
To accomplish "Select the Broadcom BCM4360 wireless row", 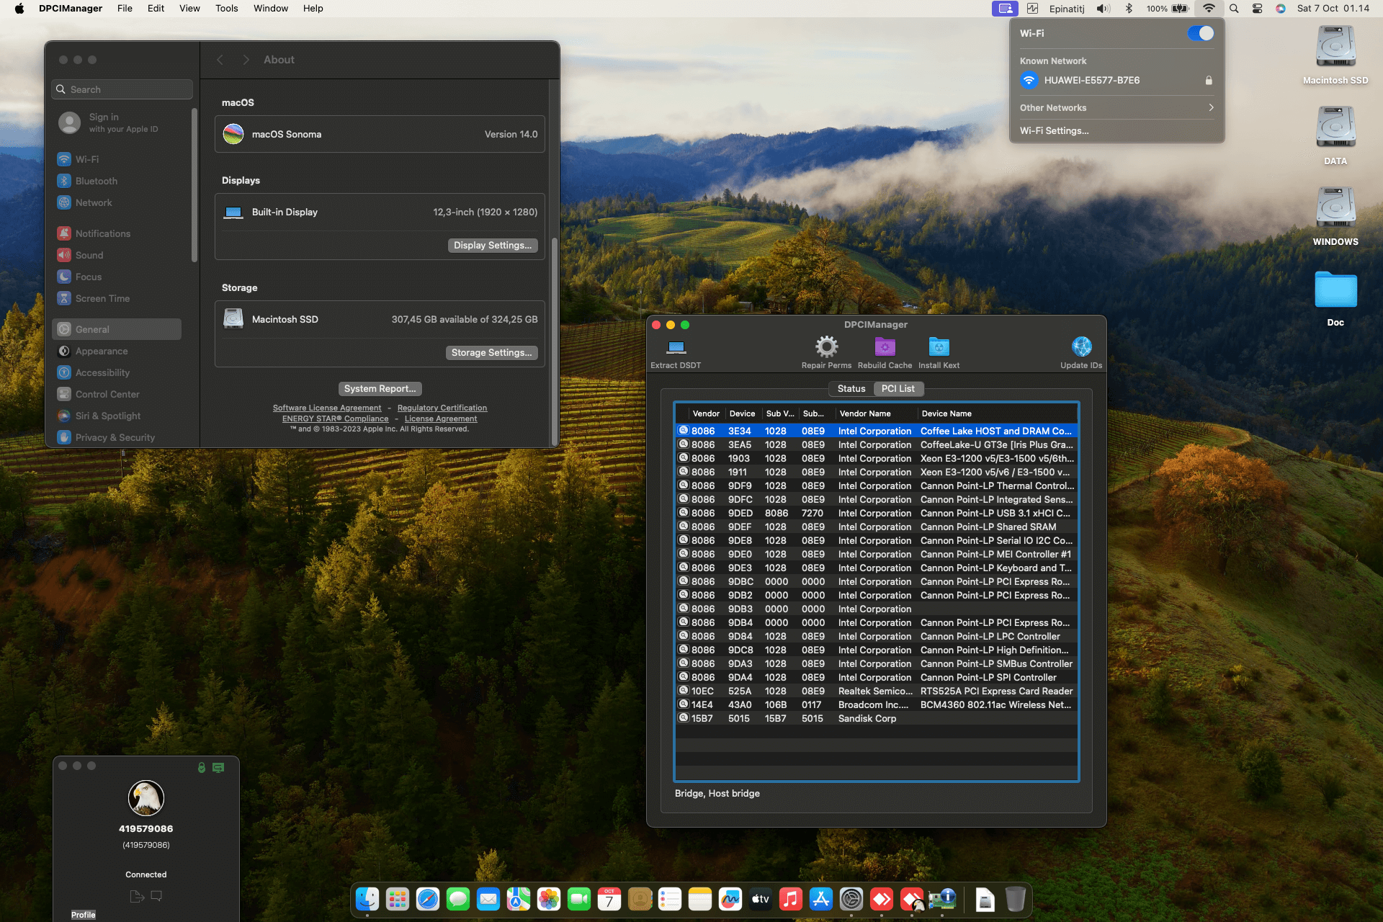I will 875,704.
